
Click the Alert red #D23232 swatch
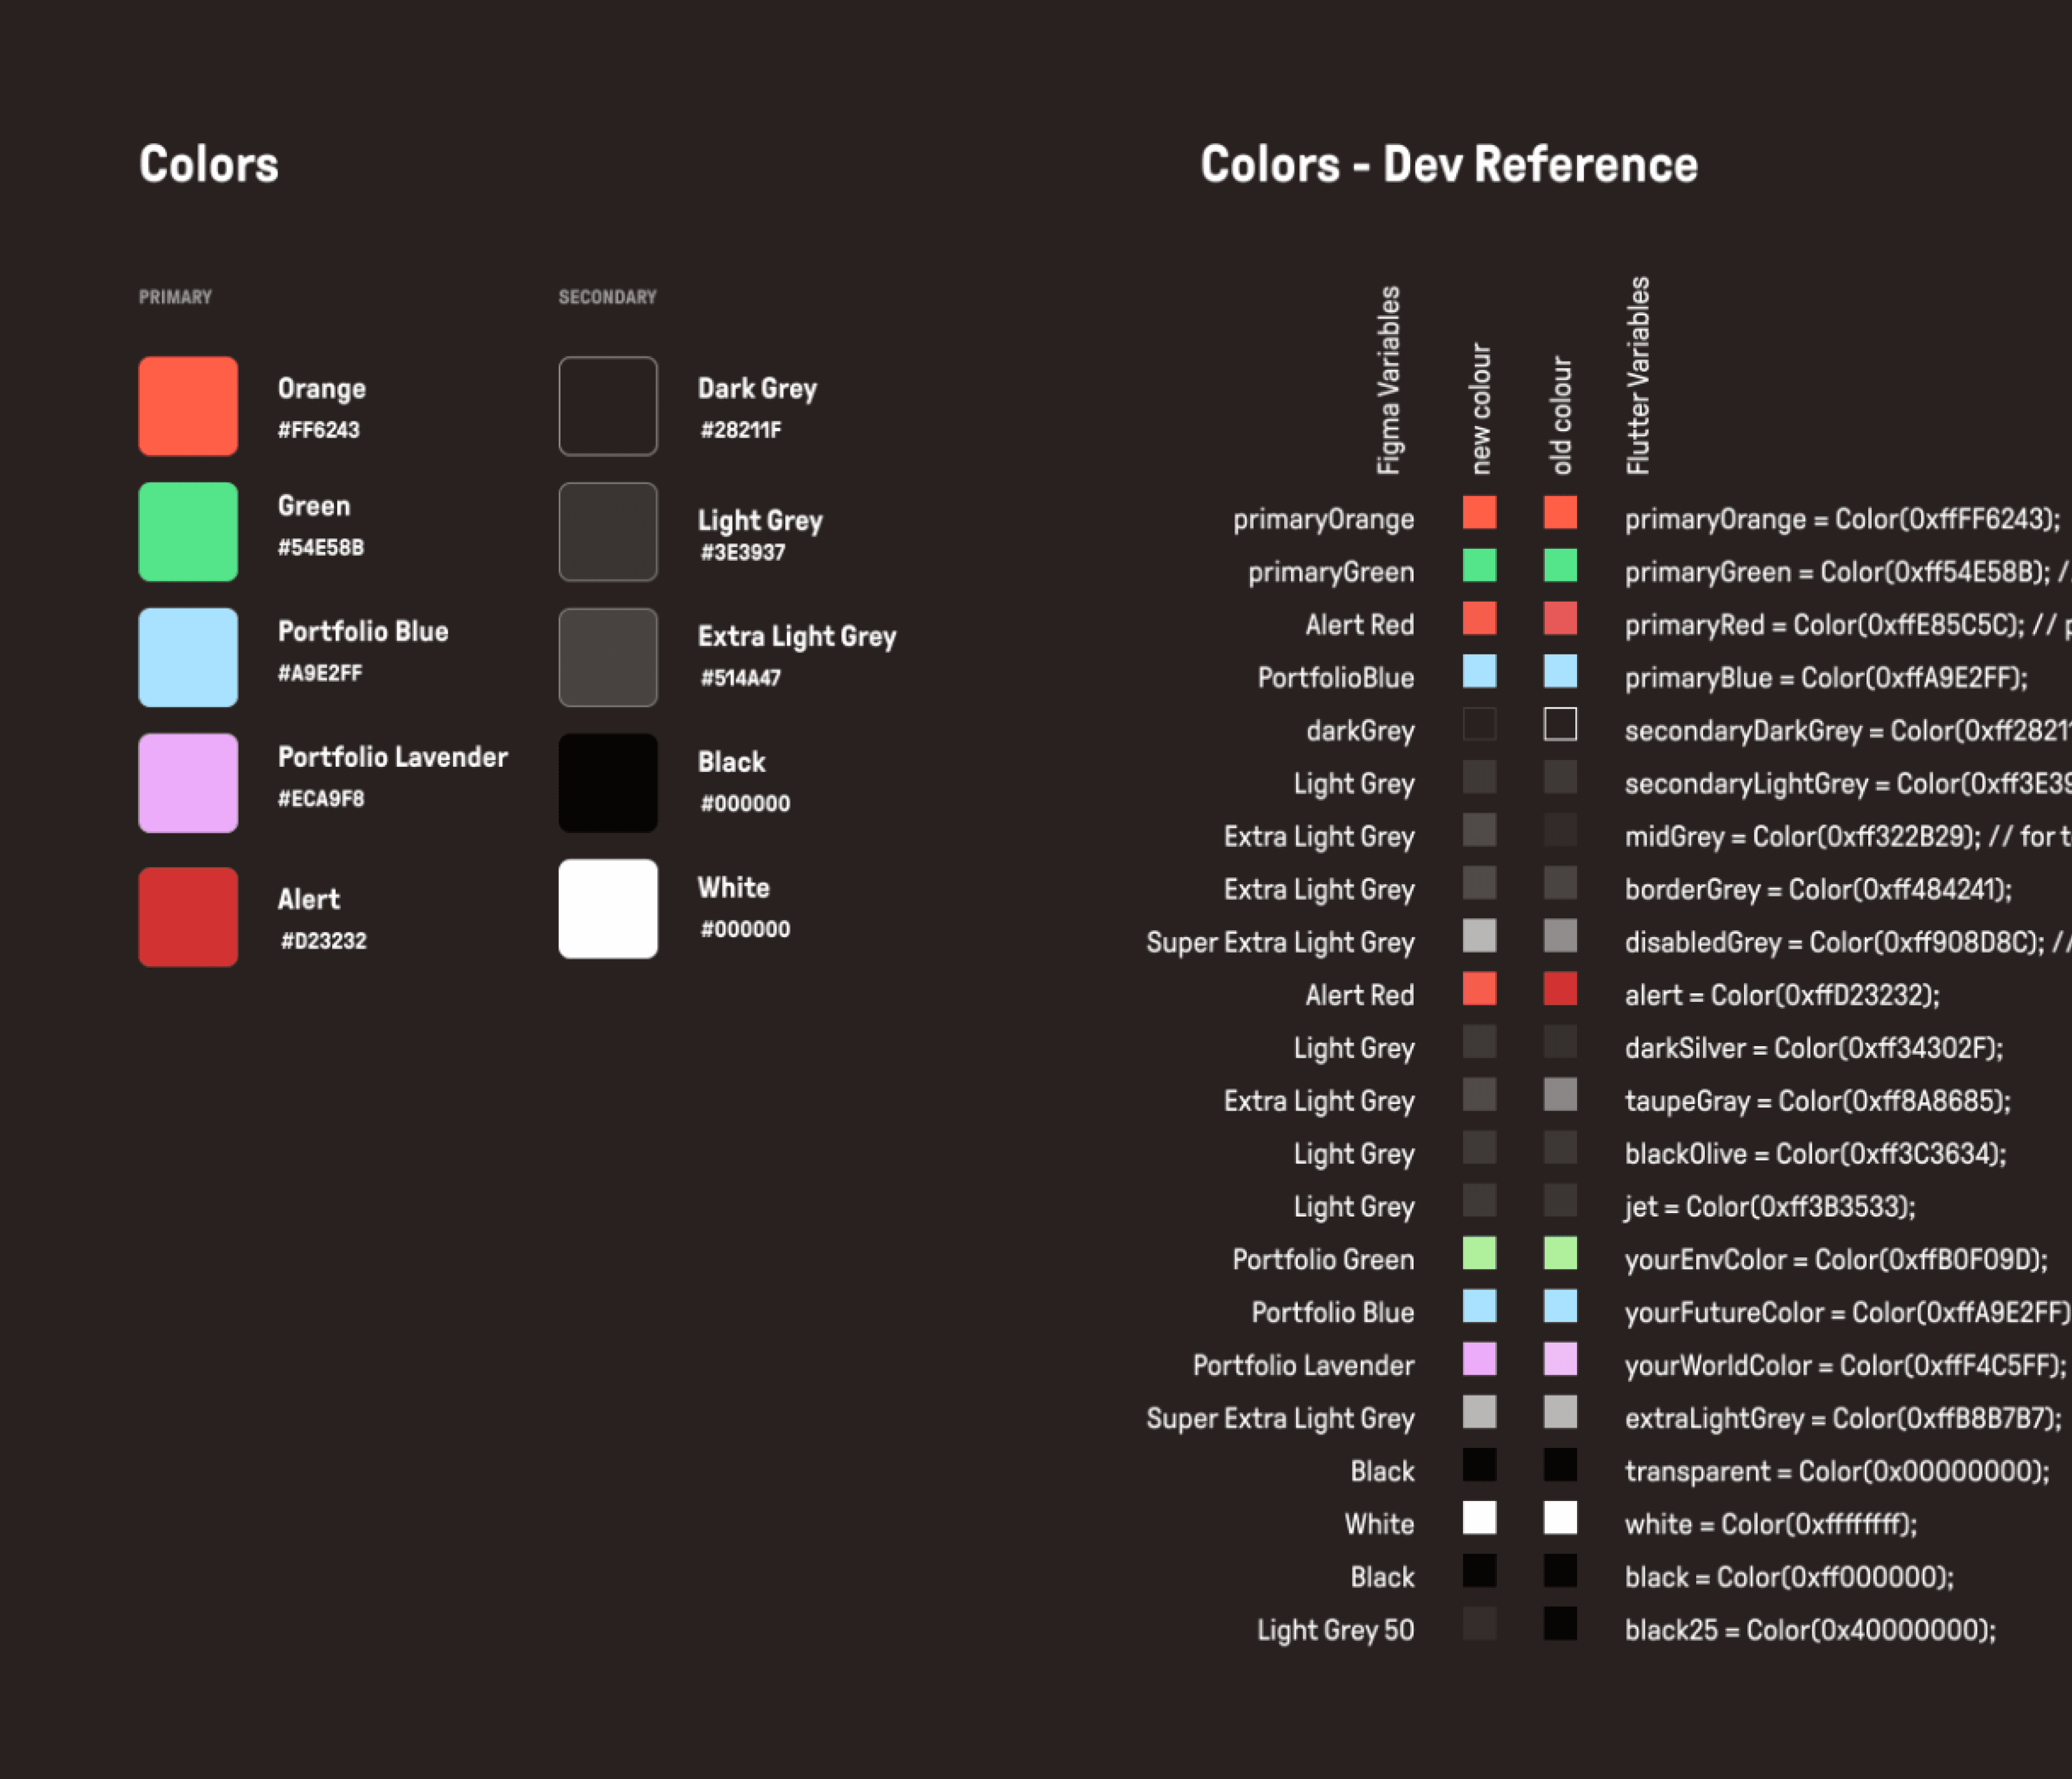188,917
